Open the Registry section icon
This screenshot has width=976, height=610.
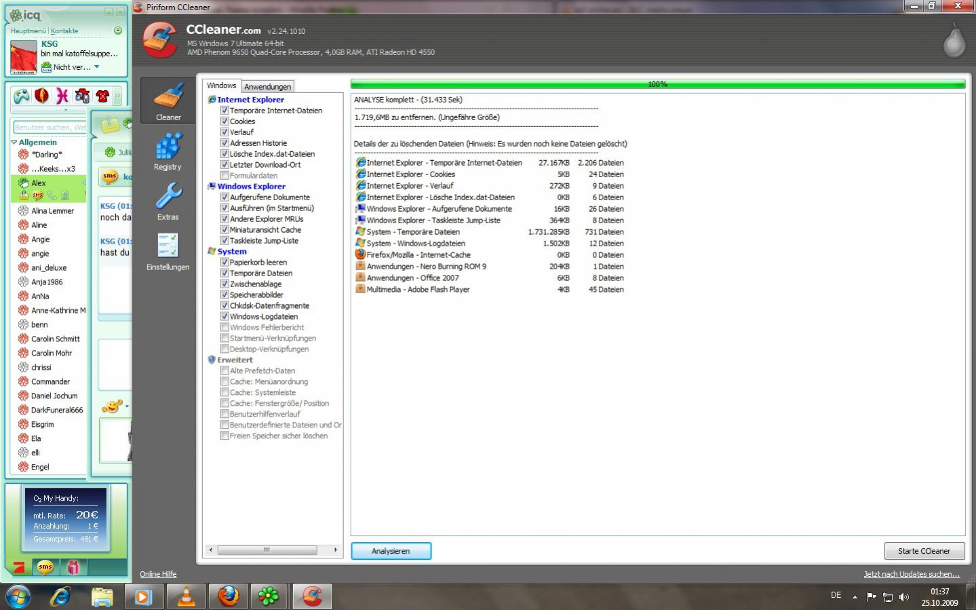coord(168,151)
